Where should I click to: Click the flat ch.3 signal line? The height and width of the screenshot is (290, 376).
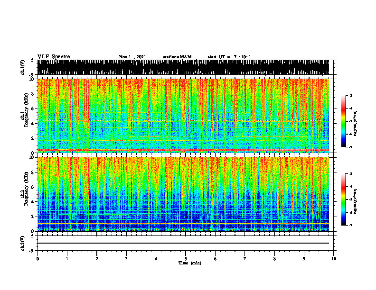[183, 243]
